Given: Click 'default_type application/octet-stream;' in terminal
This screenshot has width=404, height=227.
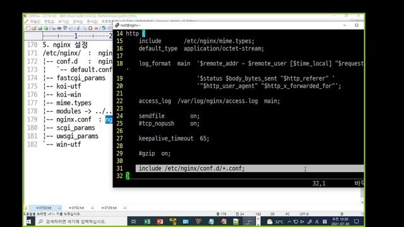Looking at the screenshot, I should pyautogui.click(x=201, y=49).
